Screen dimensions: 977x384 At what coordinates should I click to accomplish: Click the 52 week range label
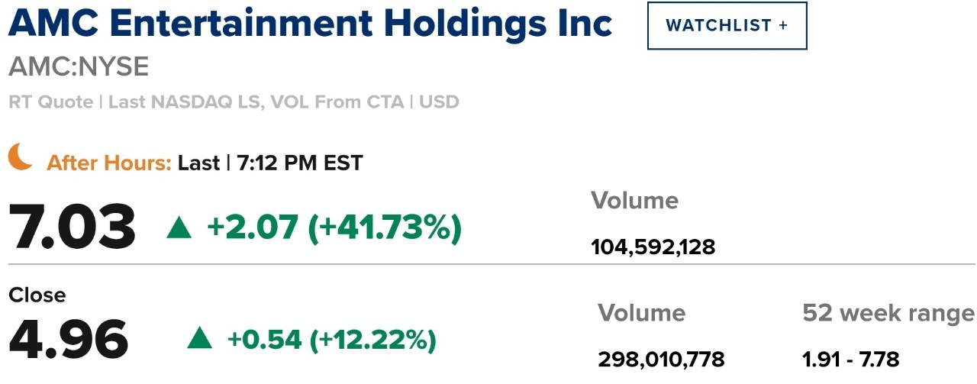[888, 313]
